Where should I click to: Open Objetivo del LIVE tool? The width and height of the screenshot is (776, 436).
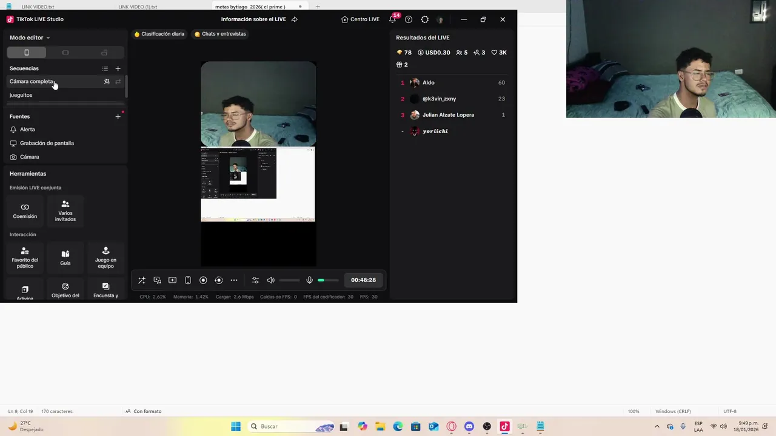pyautogui.click(x=65, y=290)
